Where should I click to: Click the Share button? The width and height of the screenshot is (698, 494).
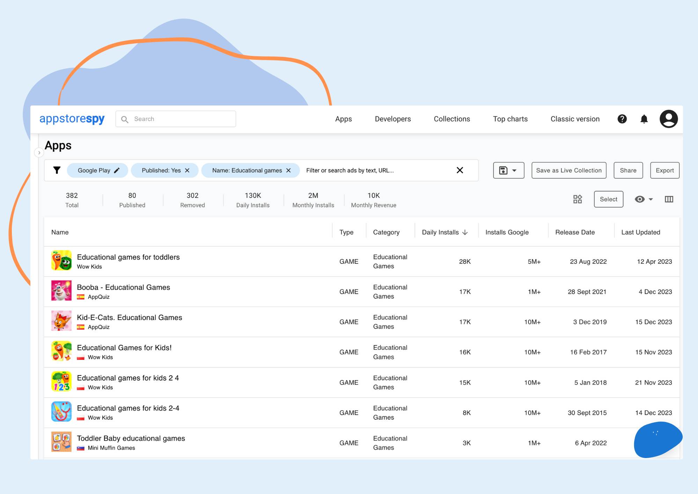628,170
